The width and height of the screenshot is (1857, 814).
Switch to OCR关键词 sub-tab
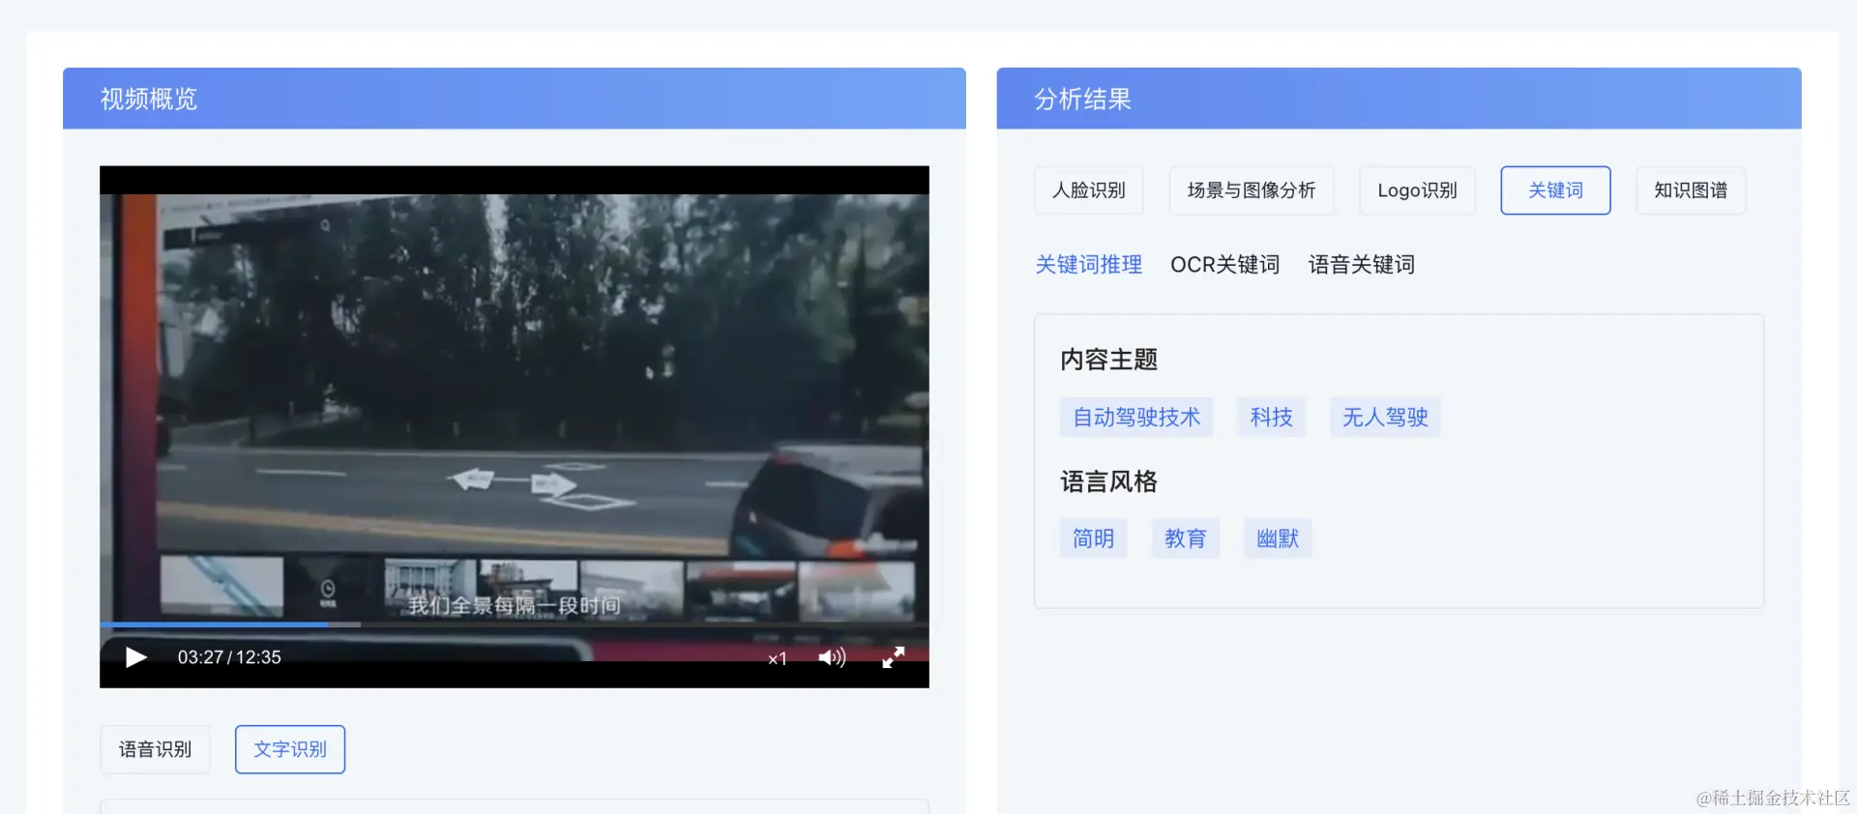click(x=1224, y=265)
